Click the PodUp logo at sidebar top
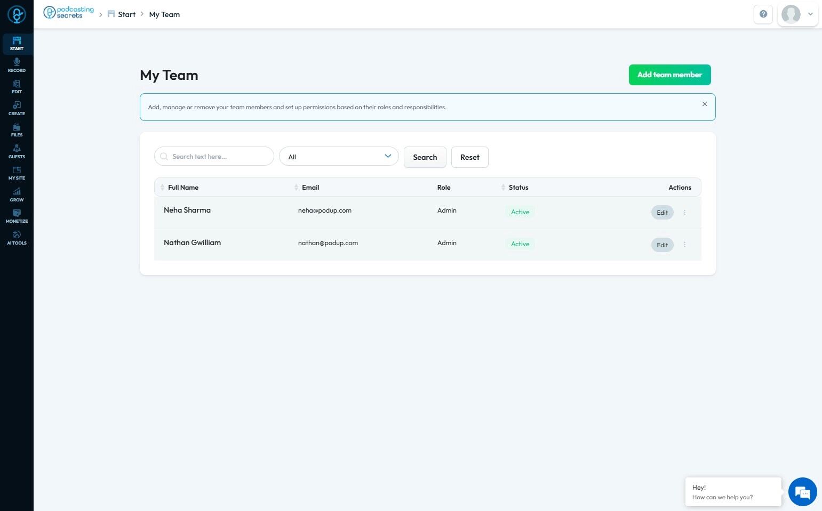822x511 pixels. 17,14
